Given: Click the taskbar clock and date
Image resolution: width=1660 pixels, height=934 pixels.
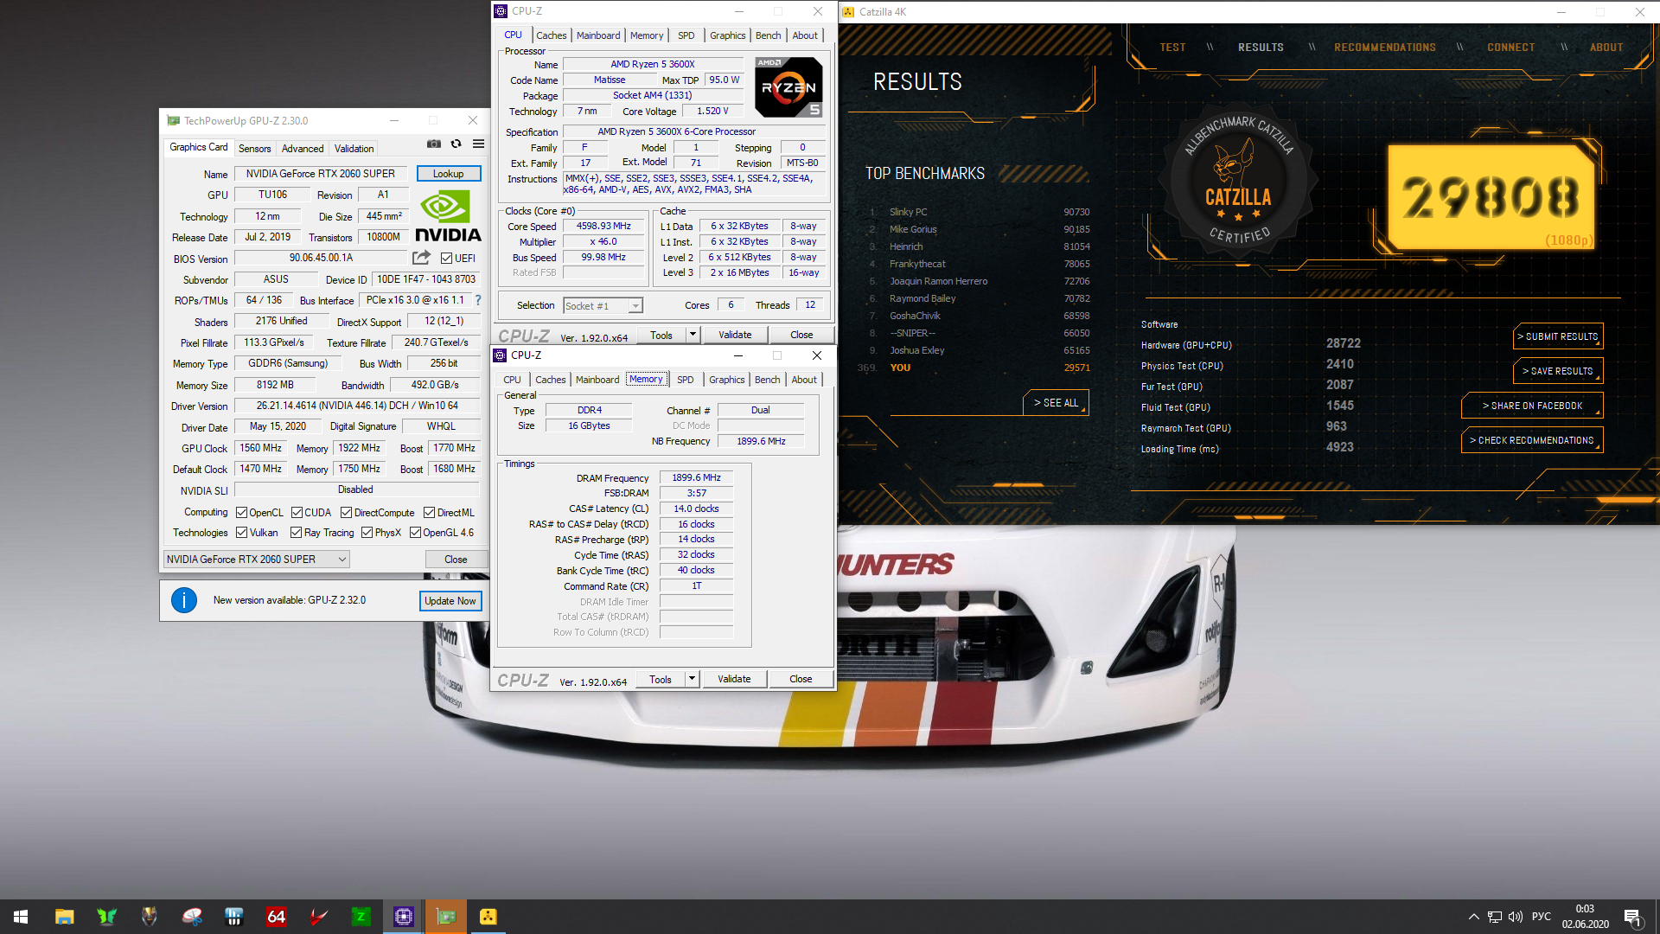Looking at the screenshot, I should (x=1585, y=917).
